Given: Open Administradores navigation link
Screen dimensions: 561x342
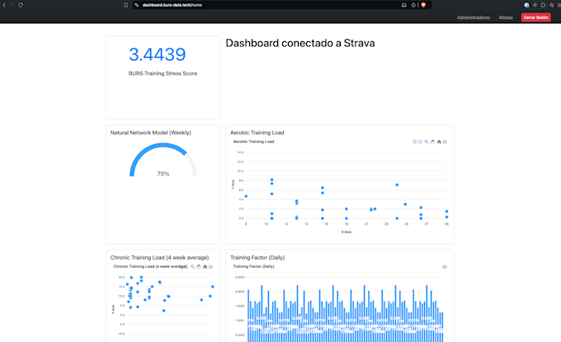Looking at the screenshot, I should [x=473, y=17].
